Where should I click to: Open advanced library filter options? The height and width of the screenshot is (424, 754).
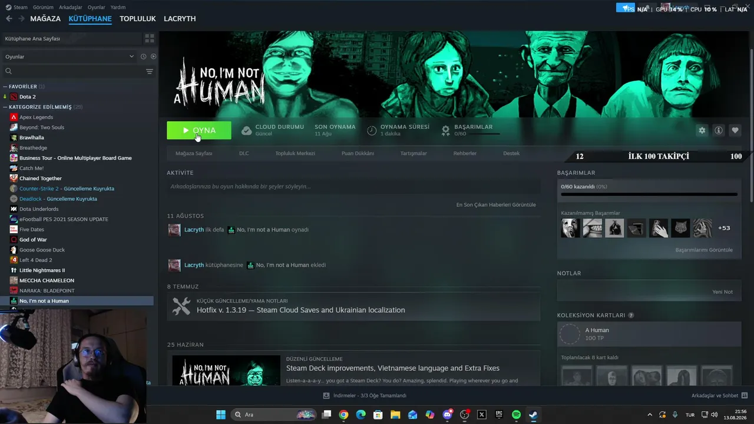point(150,71)
